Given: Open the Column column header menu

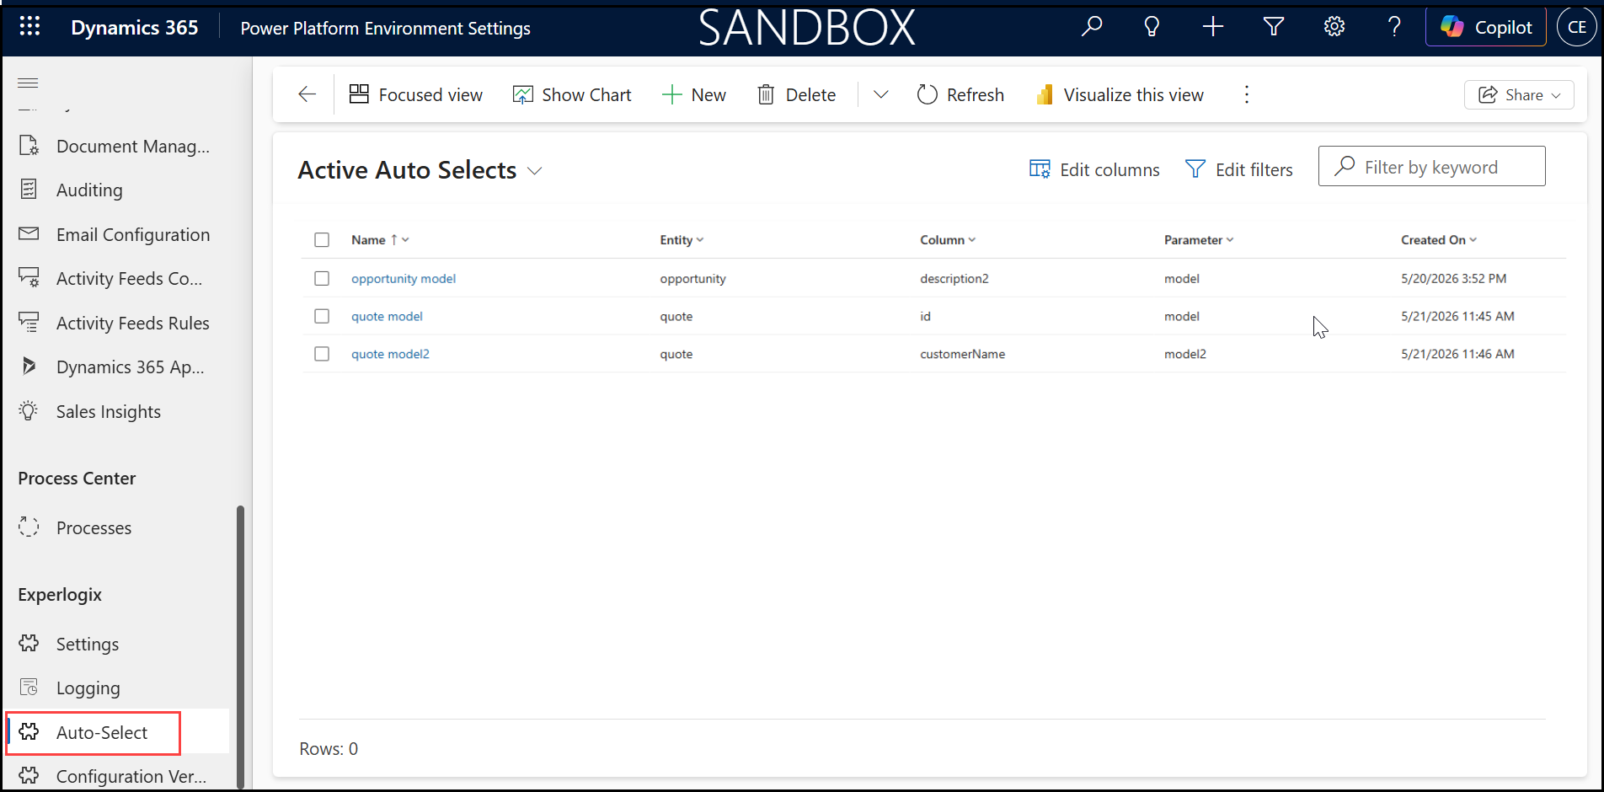Looking at the screenshot, I should (948, 240).
